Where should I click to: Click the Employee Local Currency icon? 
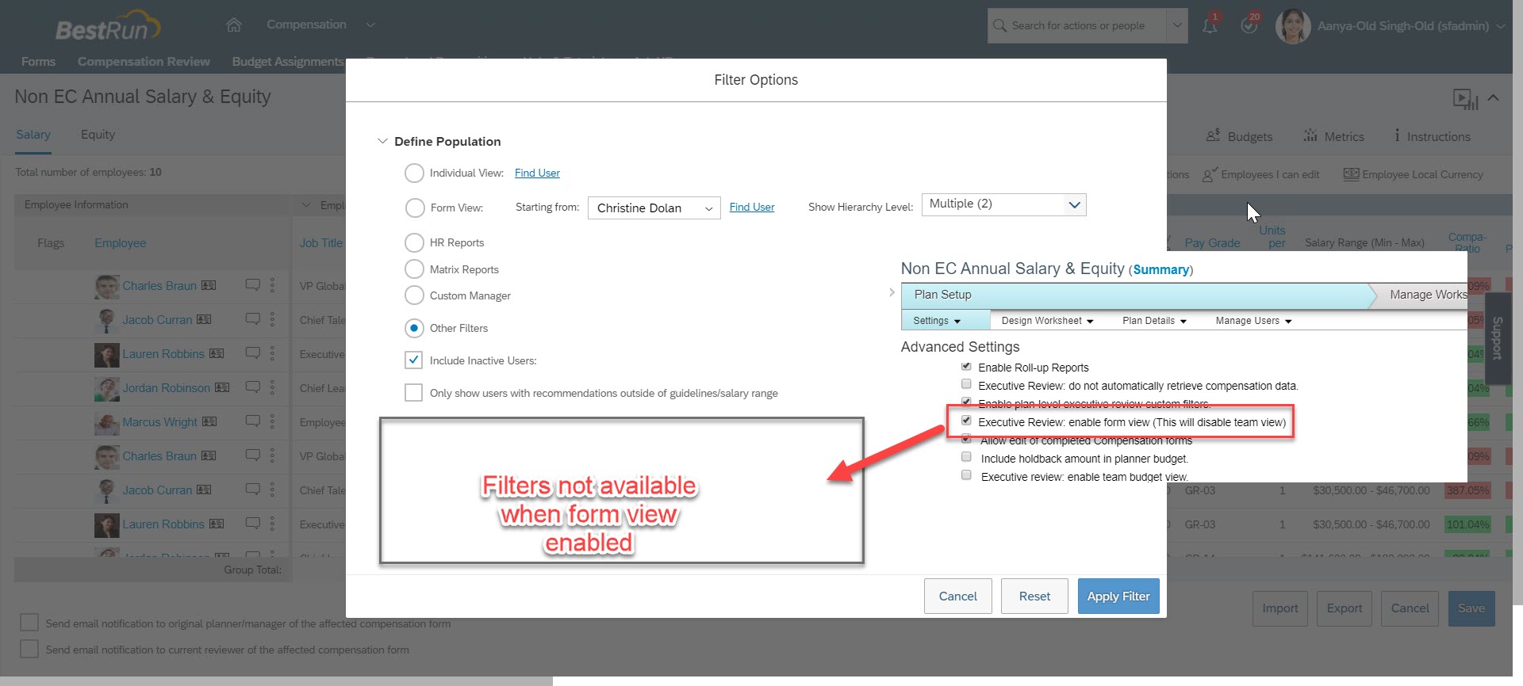[x=1351, y=174]
